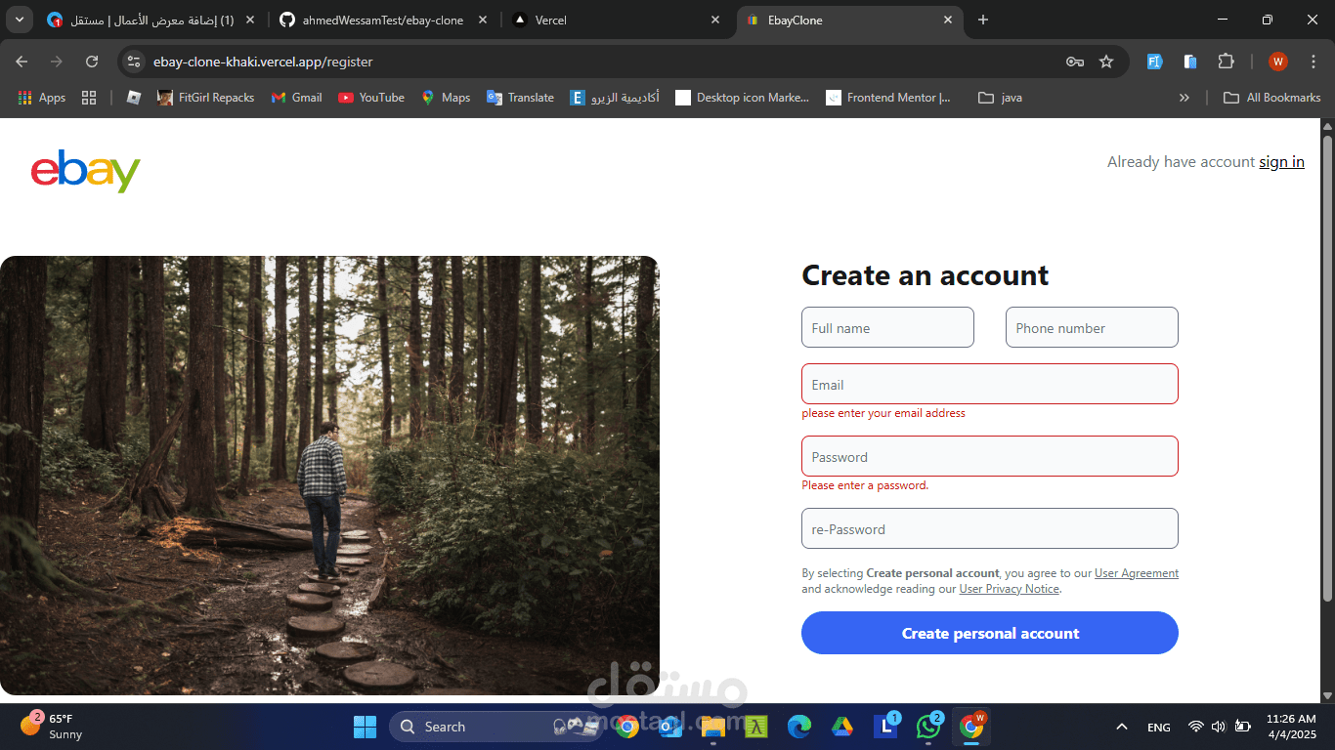Focus the Full name field
The height and width of the screenshot is (750, 1335).
(x=887, y=327)
